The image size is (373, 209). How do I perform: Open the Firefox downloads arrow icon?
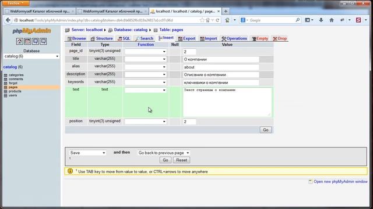coord(321,20)
